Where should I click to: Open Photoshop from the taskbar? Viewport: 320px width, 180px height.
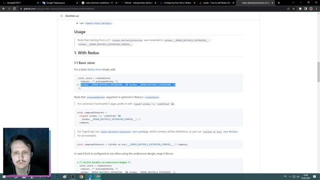click(x=56, y=176)
